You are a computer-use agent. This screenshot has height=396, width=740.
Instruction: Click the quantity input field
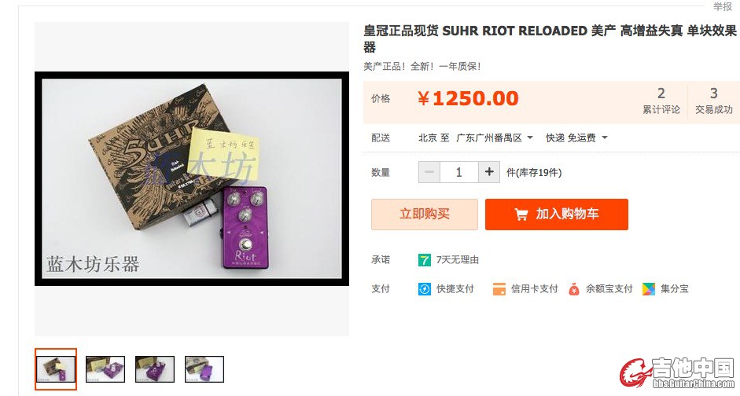pyautogui.click(x=459, y=172)
